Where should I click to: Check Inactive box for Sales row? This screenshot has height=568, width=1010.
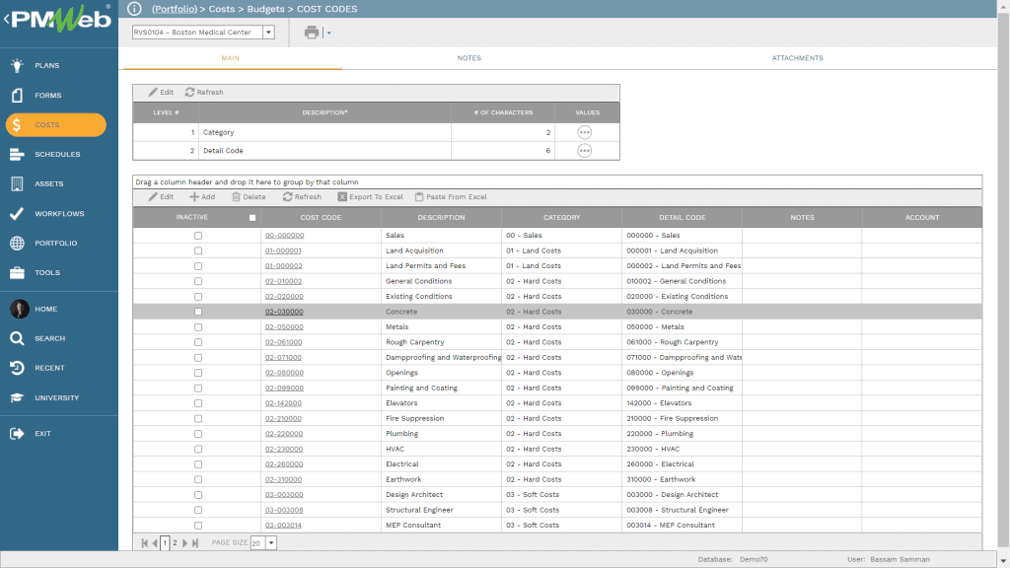197,236
